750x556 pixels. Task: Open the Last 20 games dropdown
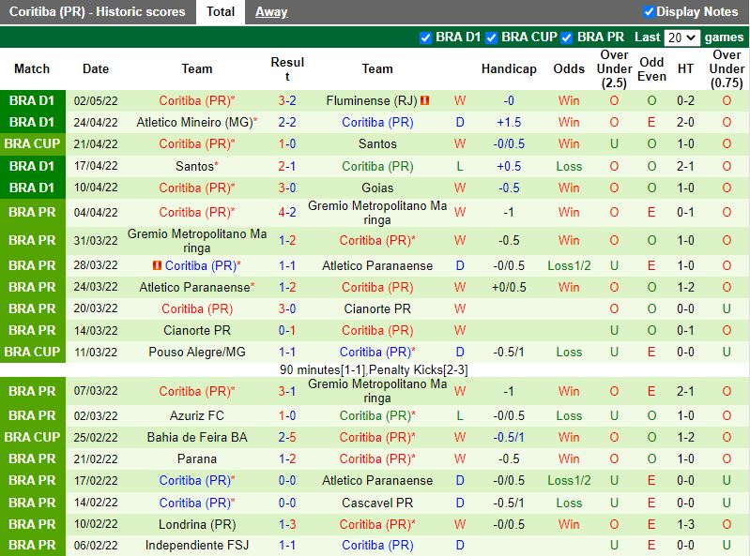pos(681,38)
